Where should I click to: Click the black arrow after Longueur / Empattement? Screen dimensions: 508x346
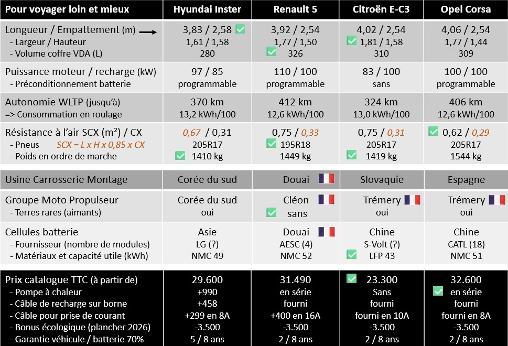point(148,32)
